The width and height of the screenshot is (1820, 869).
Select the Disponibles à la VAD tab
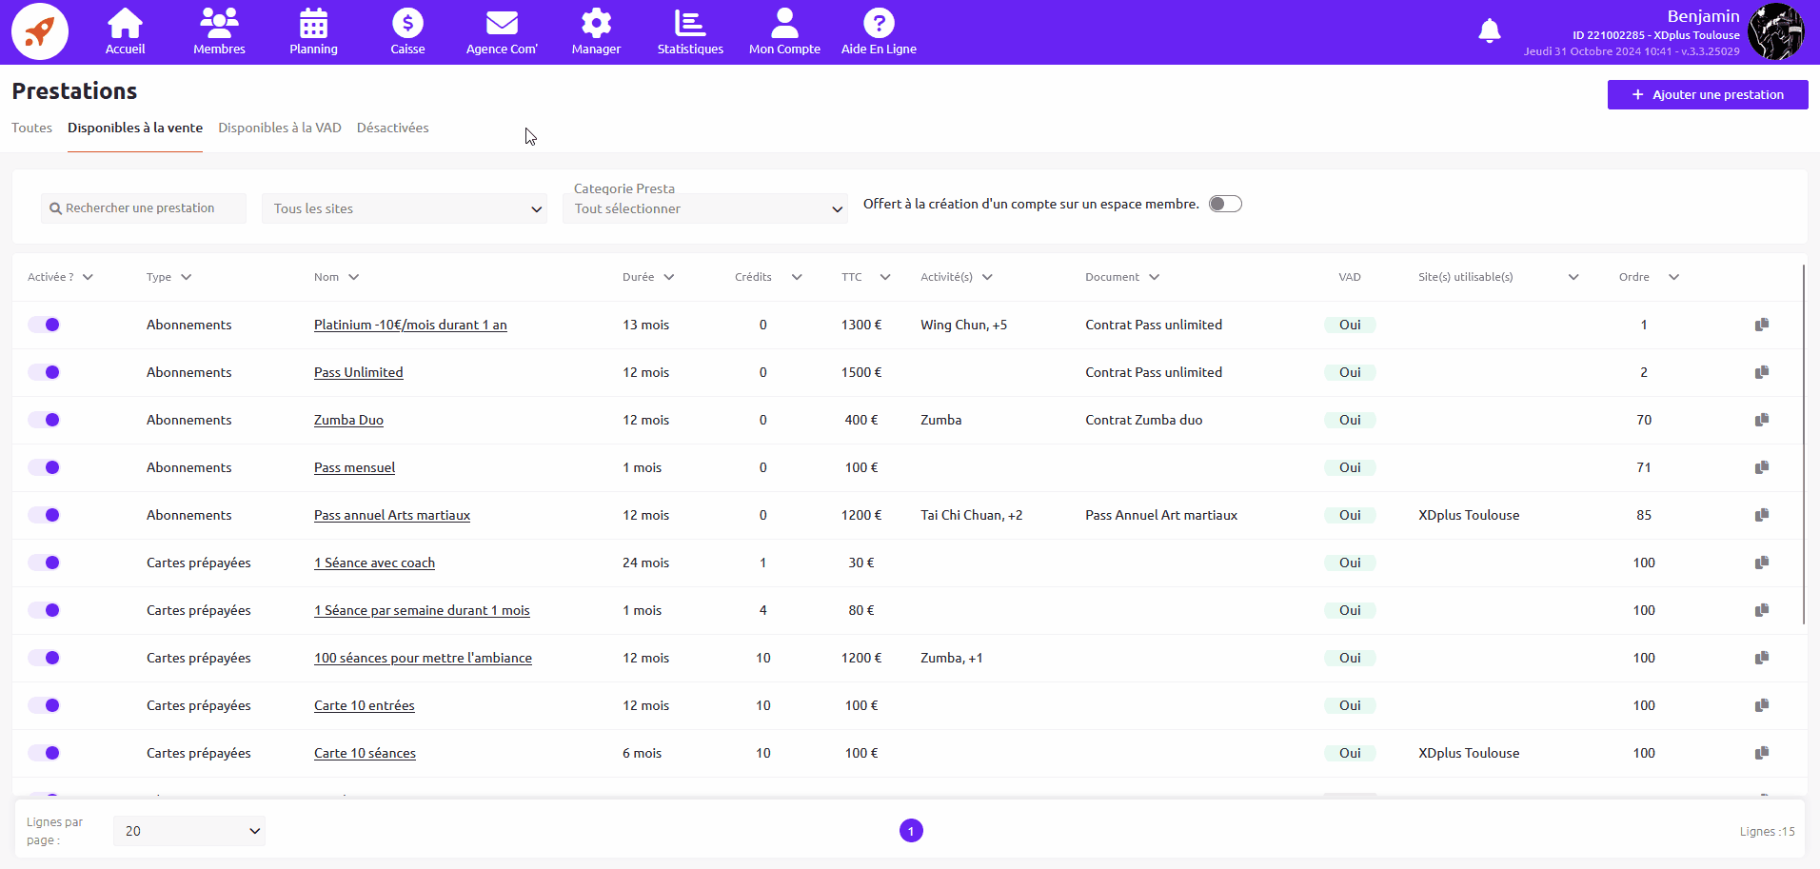279,128
